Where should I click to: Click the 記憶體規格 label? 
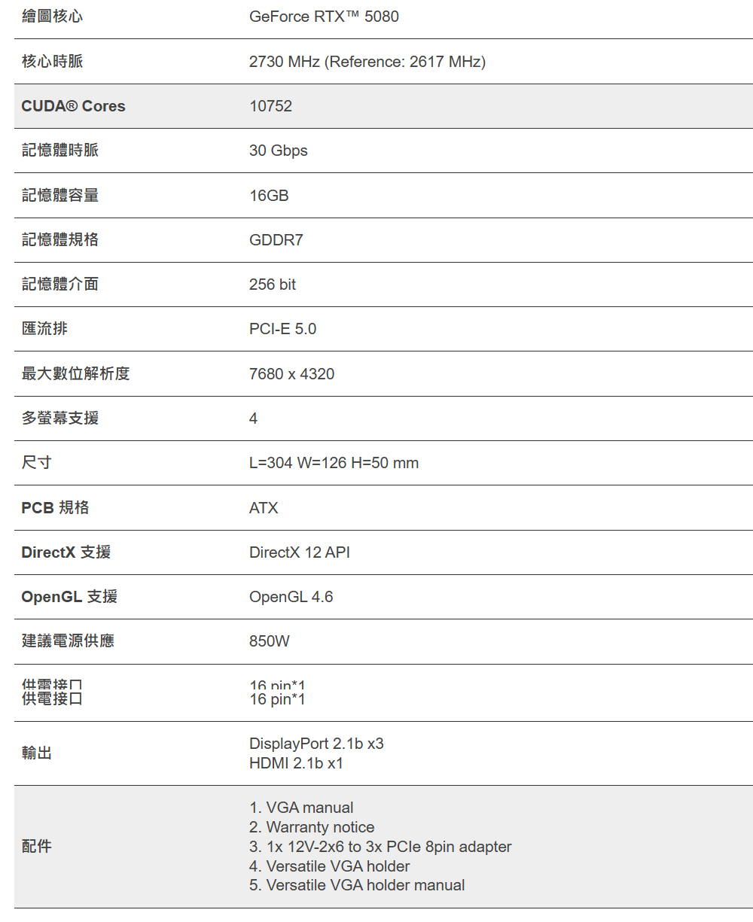pyautogui.click(x=59, y=239)
